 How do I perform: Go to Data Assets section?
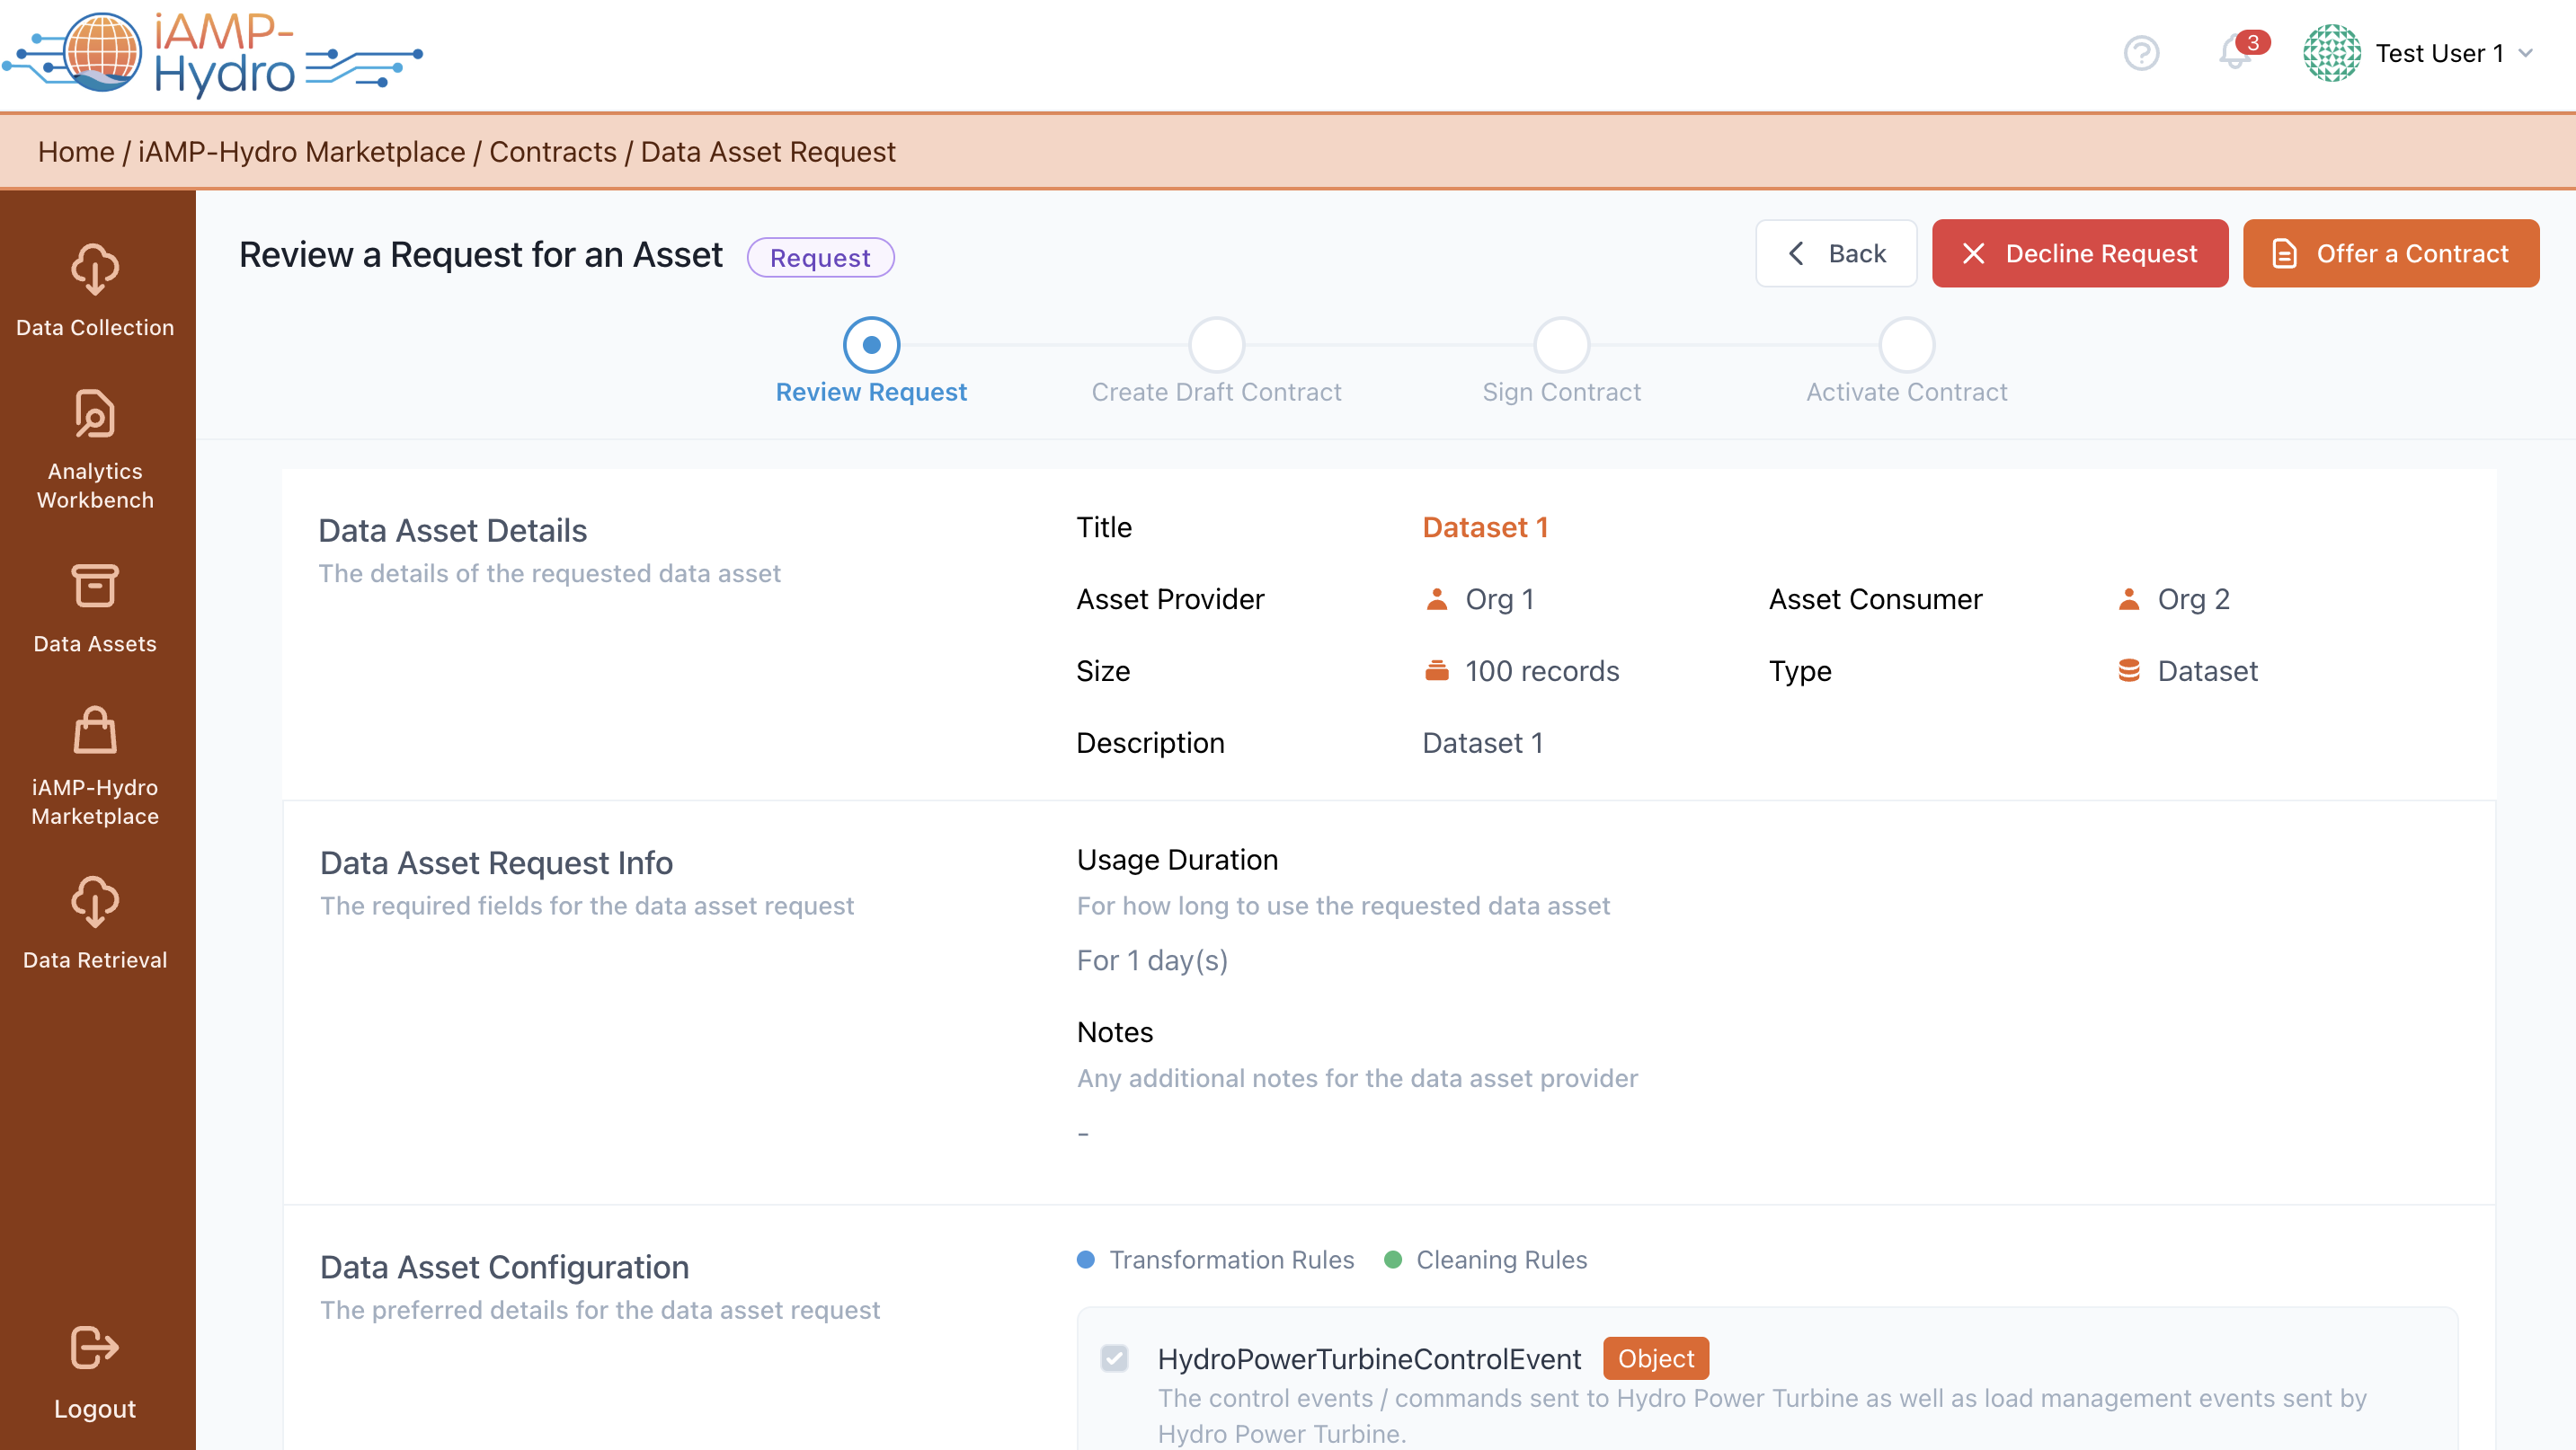95,587
